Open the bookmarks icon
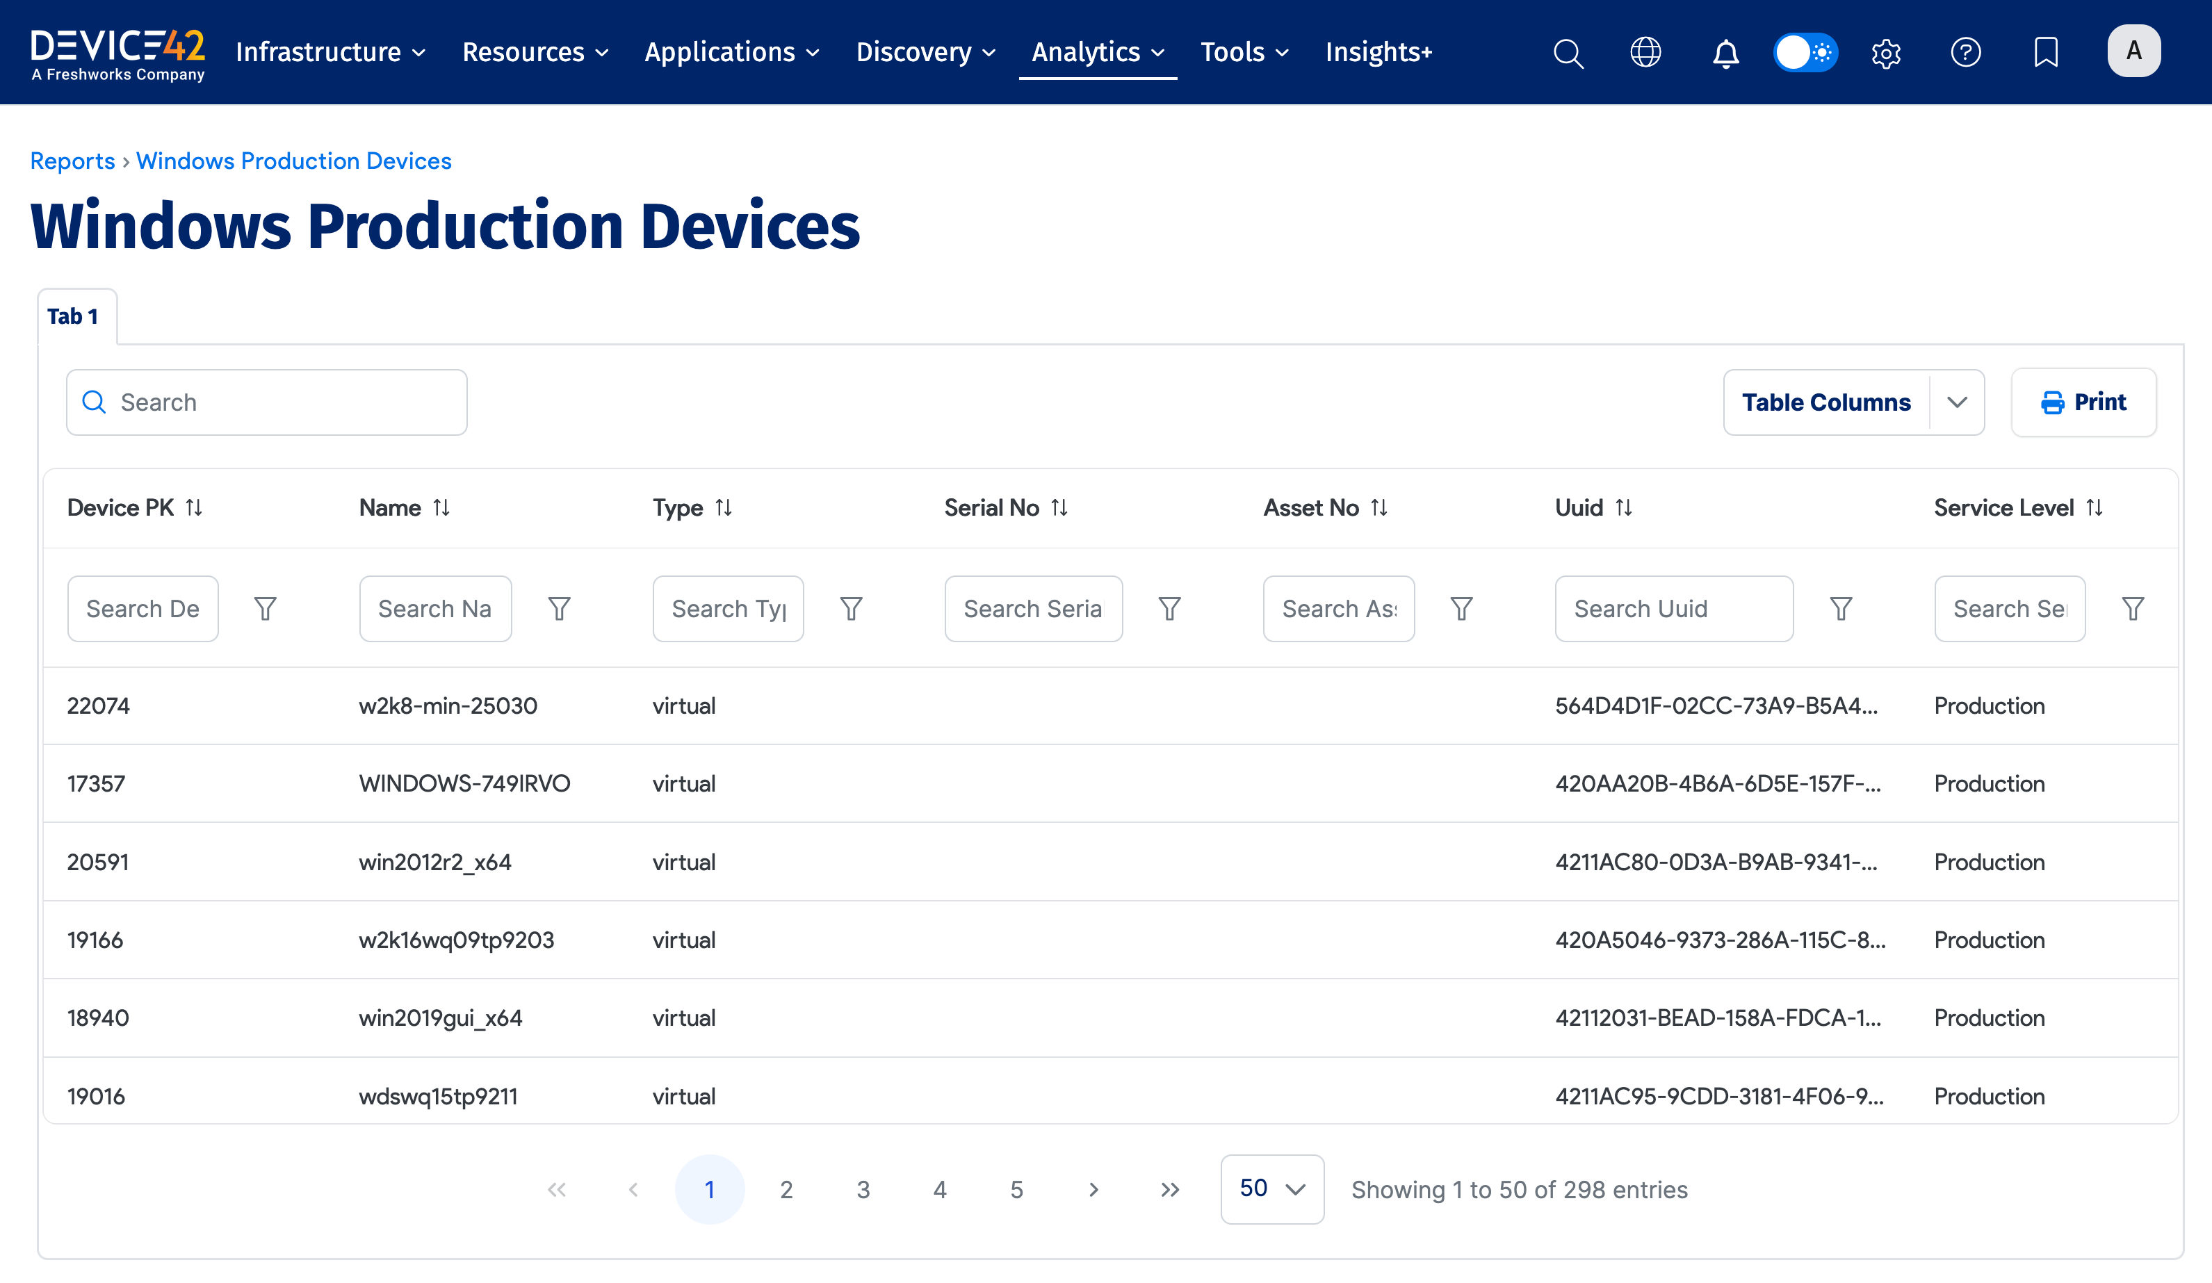The width and height of the screenshot is (2212, 1283). [x=2045, y=53]
